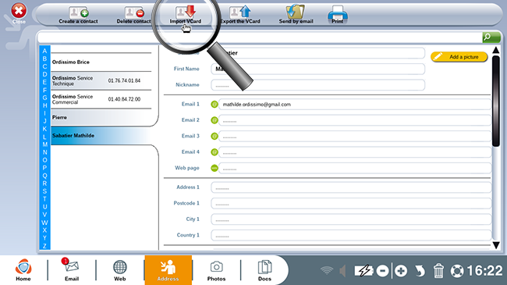Click the Wi-Fi status icon
Screen dimensions: 507x285
click(x=327, y=270)
